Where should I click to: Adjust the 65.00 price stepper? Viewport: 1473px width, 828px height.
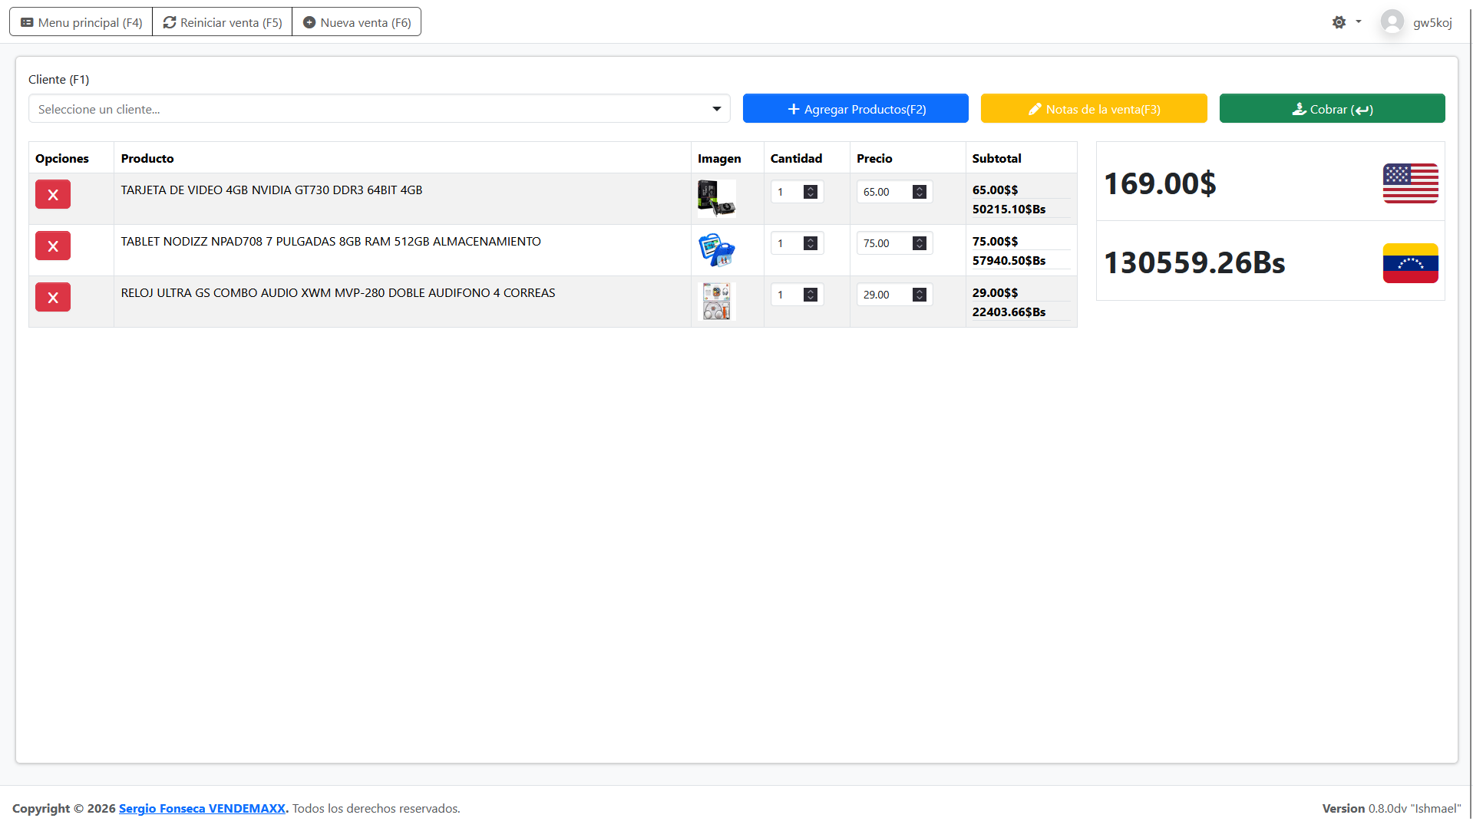pyautogui.click(x=920, y=192)
